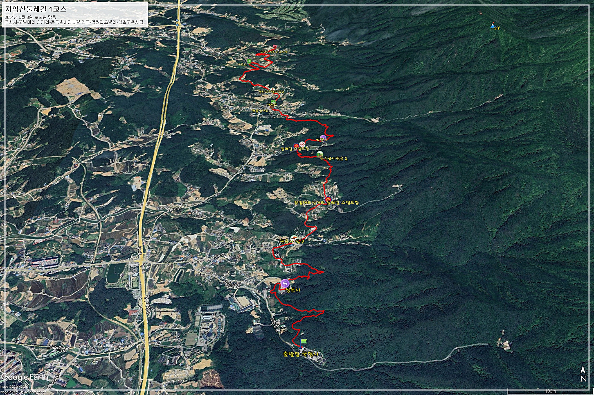This screenshot has height=395, width=594.
Task: Click the stamp box marker at 꽃밭머리 삼거리
Action: [x=328, y=200]
